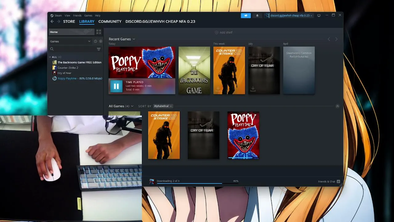Open the Help menu

[x=98, y=15]
